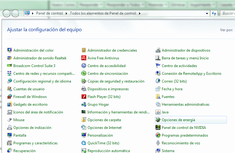
Task: Open the Opciones de energía link
Action: tap(178, 120)
